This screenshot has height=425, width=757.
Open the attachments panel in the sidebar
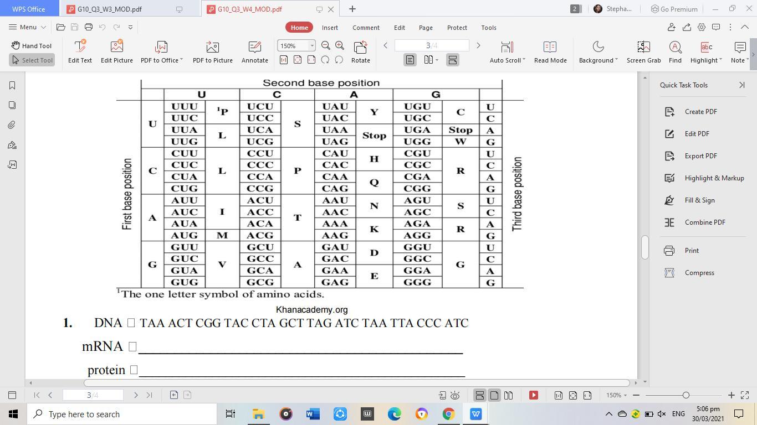point(12,125)
